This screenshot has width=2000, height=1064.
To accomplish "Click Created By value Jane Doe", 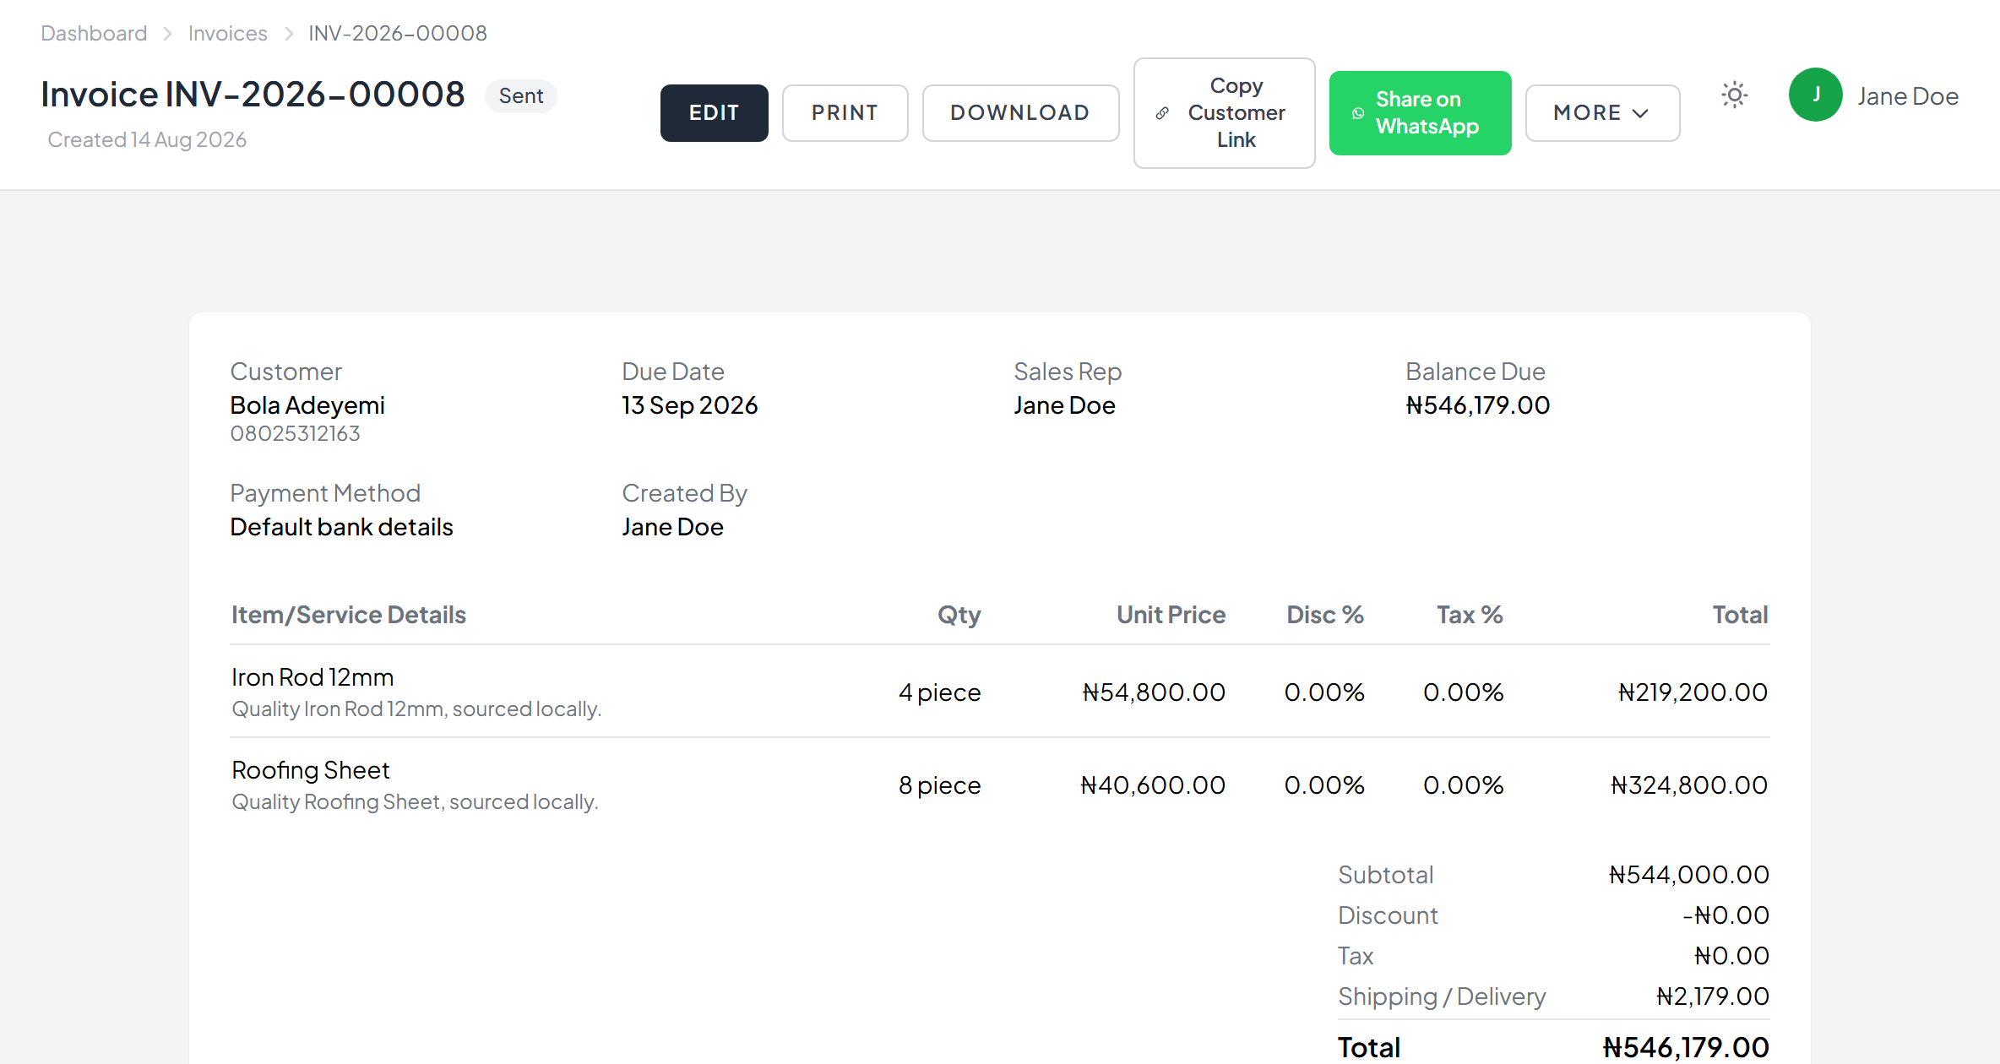I will click(x=672, y=527).
